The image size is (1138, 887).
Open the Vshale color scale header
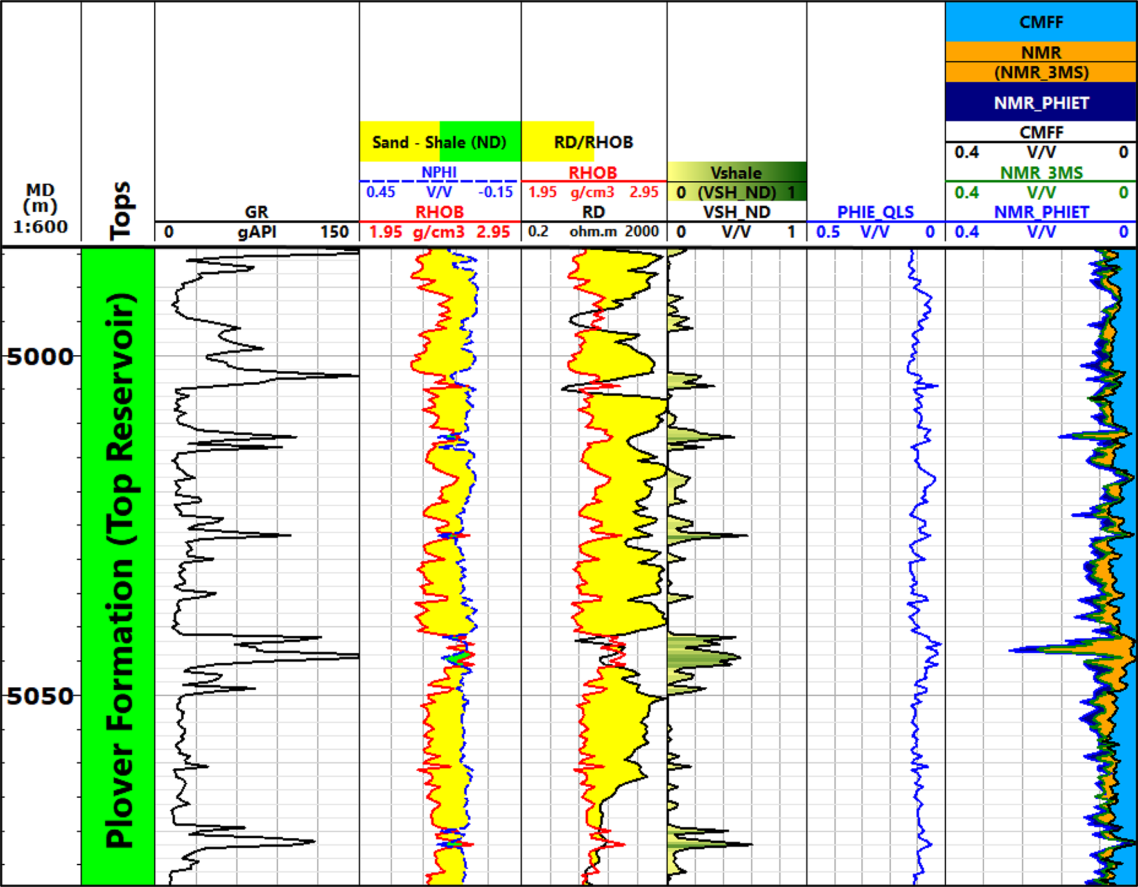[x=736, y=172]
